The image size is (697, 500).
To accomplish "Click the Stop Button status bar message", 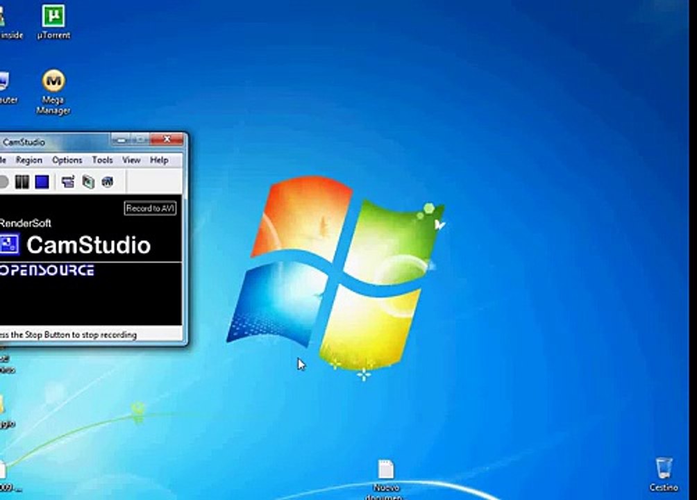I will (68, 335).
